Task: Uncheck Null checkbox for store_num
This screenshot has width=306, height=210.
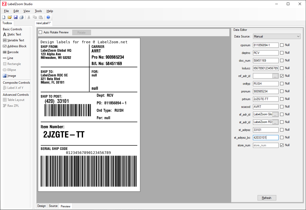Action: coord(282,145)
